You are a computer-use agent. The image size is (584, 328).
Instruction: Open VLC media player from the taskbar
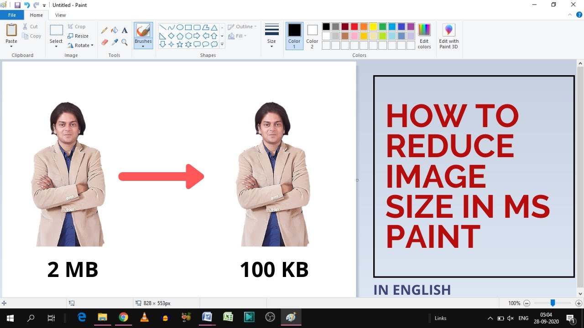tap(144, 318)
